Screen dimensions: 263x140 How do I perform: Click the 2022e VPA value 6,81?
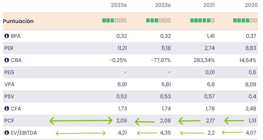[x=165, y=84]
